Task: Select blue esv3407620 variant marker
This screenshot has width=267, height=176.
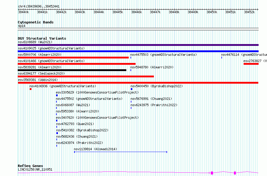Action: point(57,121)
